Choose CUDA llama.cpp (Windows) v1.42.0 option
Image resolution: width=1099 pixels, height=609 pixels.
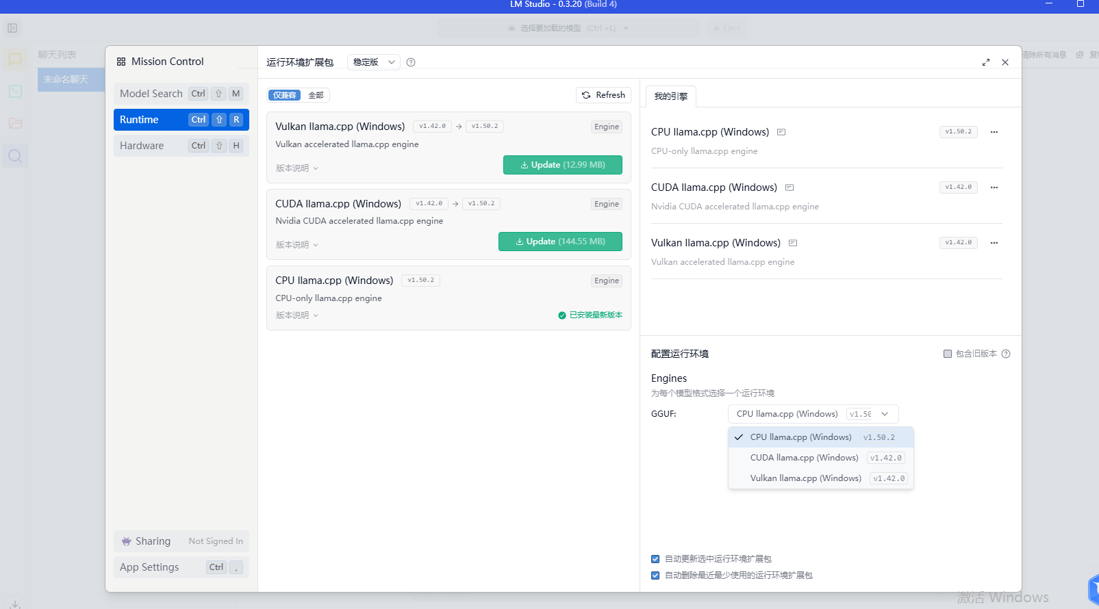[821, 458]
